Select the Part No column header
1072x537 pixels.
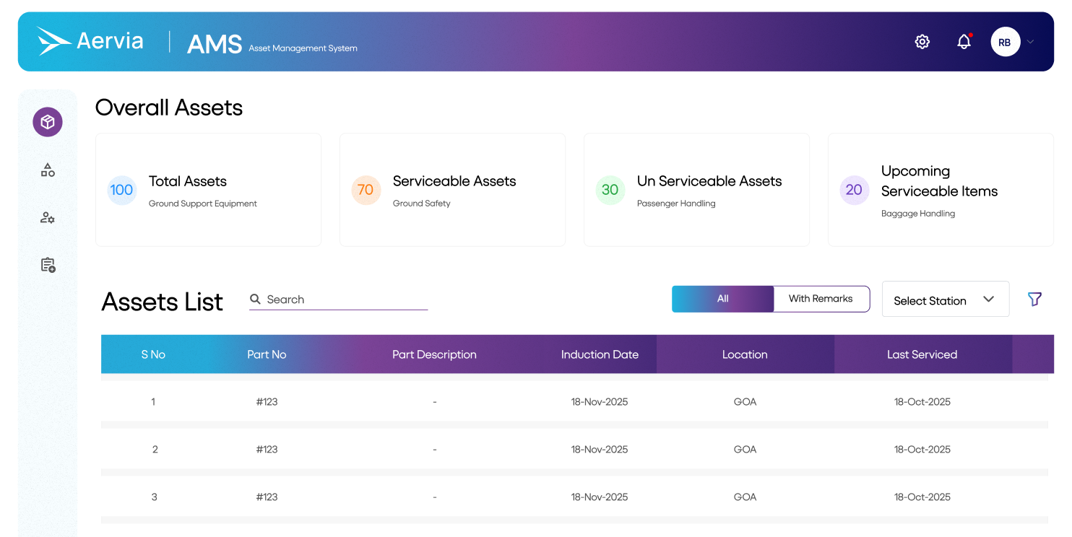tap(267, 354)
